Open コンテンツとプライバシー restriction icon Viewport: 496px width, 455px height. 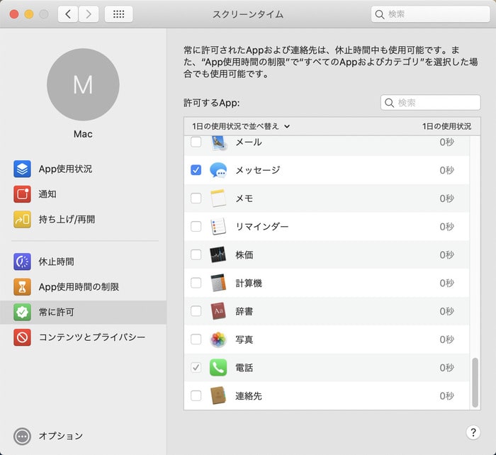pyautogui.click(x=22, y=337)
